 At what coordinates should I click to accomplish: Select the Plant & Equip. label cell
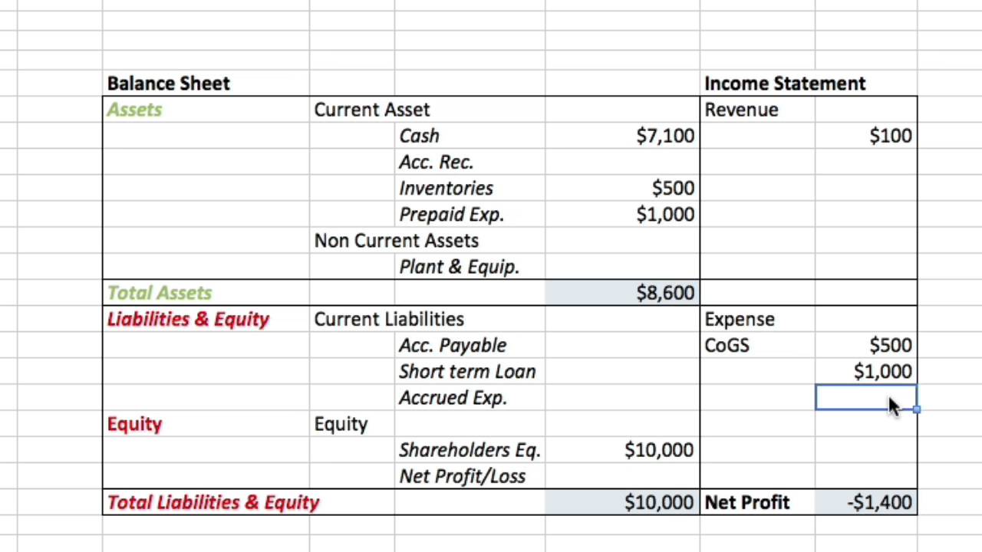point(459,267)
